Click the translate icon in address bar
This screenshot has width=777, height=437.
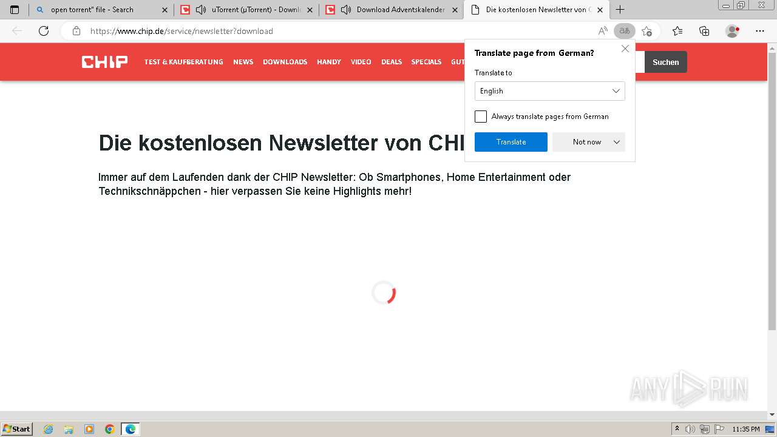(624, 31)
